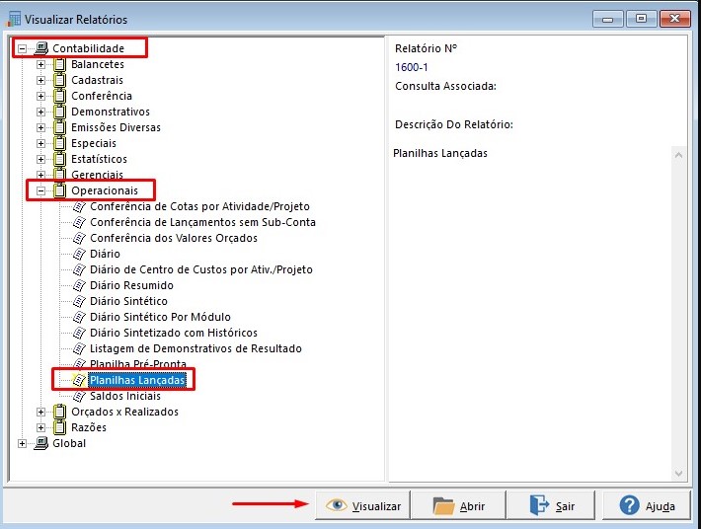This screenshot has width=701, height=529.
Task: Expand the Especiais node
Action: pyautogui.click(x=40, y=143)
